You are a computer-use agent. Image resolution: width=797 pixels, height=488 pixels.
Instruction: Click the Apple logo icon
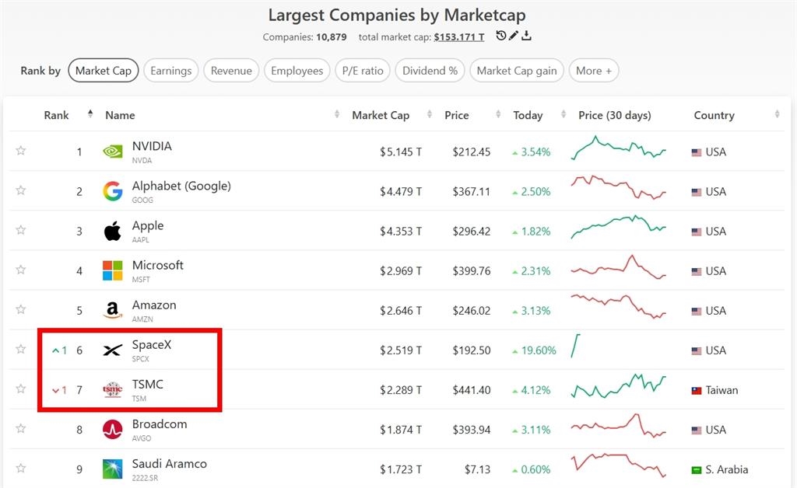112,231
